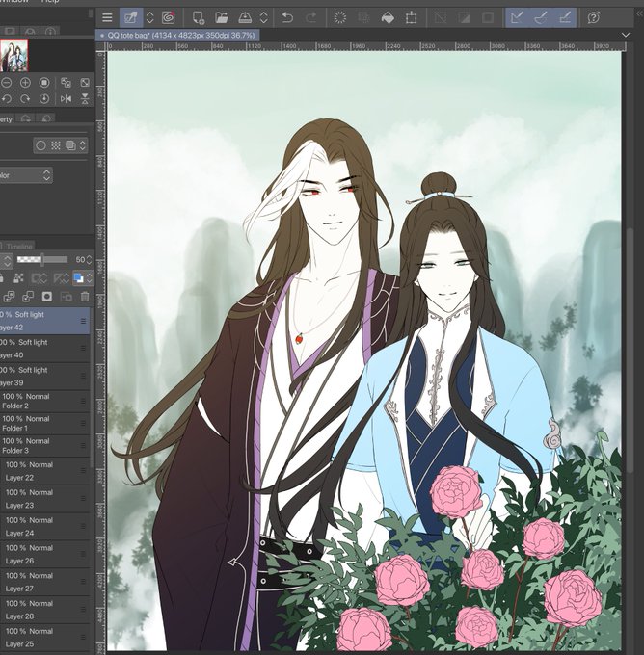Click the Open file folder icon
644x655 pixels.
pyautogui.click(x=221, y=17)
